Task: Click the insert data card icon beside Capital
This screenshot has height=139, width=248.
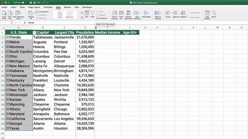Action: [x=34, y=32]
